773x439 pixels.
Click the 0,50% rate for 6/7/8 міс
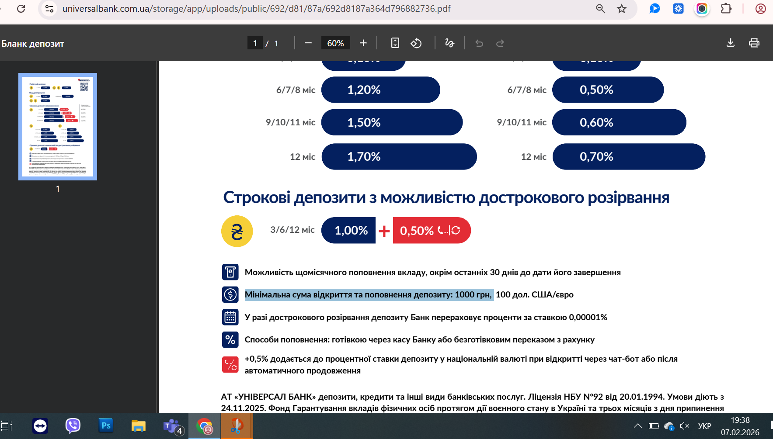point(608,90)
